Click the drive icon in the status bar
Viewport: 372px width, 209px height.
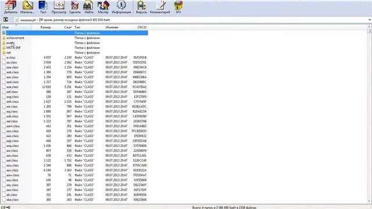tap(3, 207)
